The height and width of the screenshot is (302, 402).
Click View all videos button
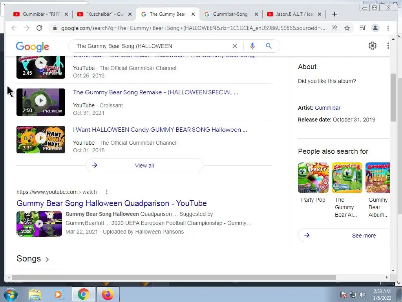coord(144,166)
